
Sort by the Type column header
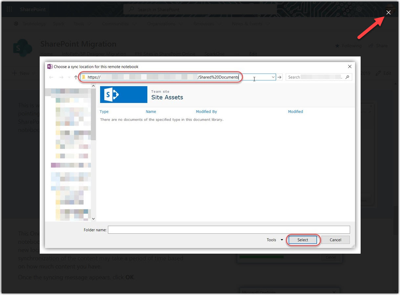(x=104, y=112)
